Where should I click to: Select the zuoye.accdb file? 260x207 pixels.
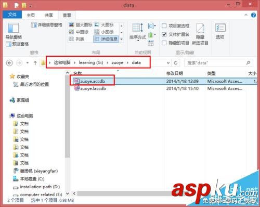pyautogui.click(x=93, y=81)
